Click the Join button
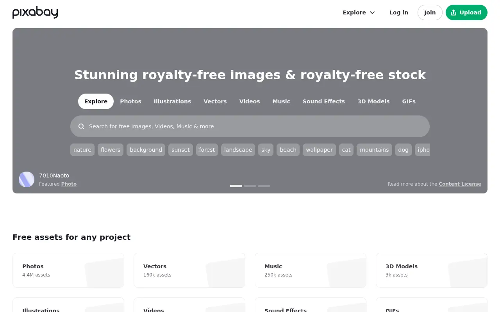The image size is (500, 312). [x=430, y=12]
